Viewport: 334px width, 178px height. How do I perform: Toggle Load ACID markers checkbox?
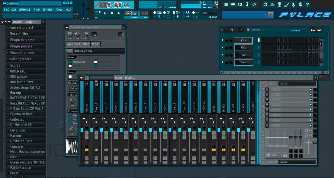tap(96, 66)
